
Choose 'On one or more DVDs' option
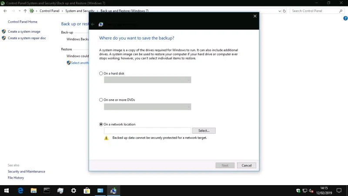point(101,100)
